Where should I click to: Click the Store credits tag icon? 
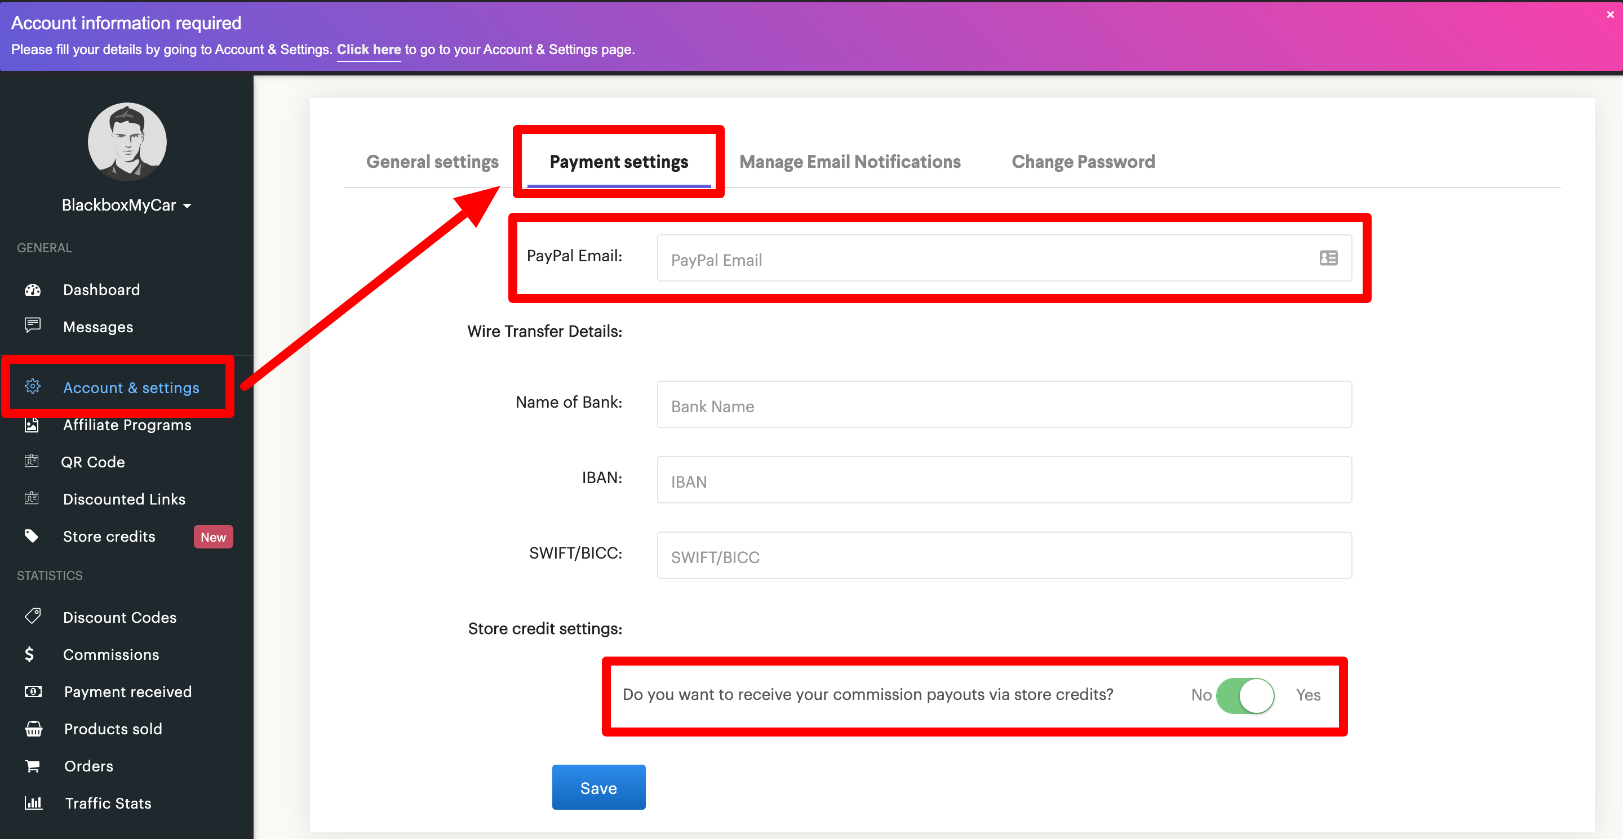click(32, 536)
